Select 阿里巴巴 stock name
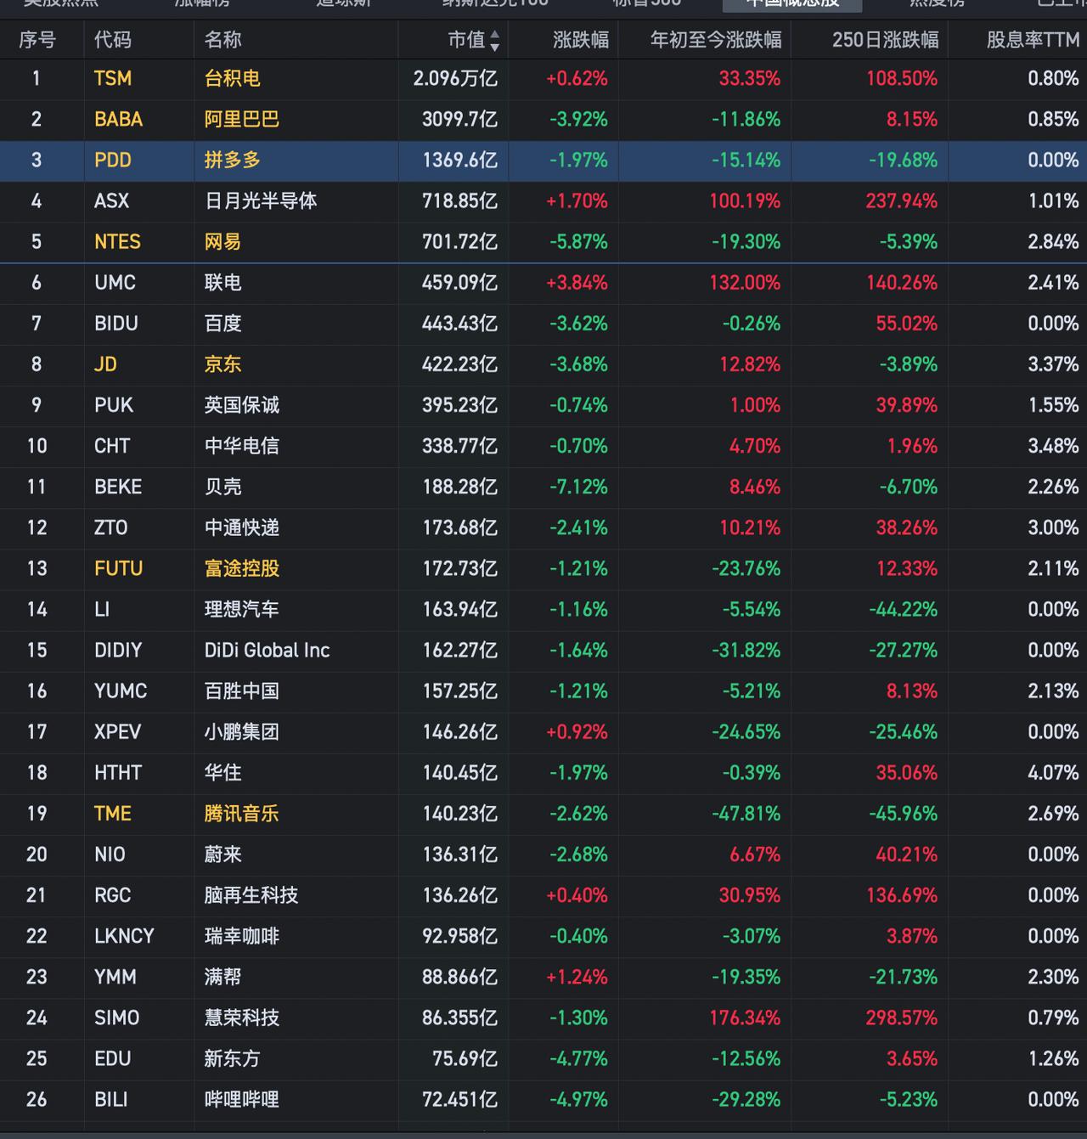1087x1139 pixels. click(x=241, y=119)
